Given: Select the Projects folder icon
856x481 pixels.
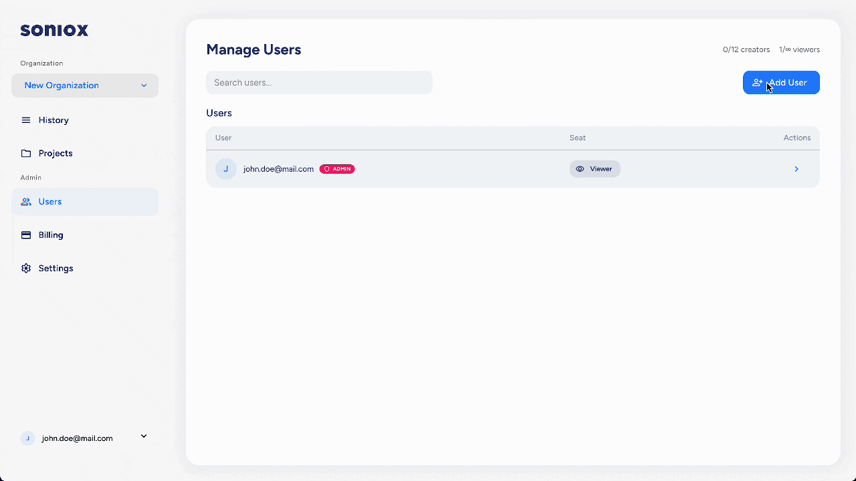Looking at the screenshot, I should (x=25, y=153).
